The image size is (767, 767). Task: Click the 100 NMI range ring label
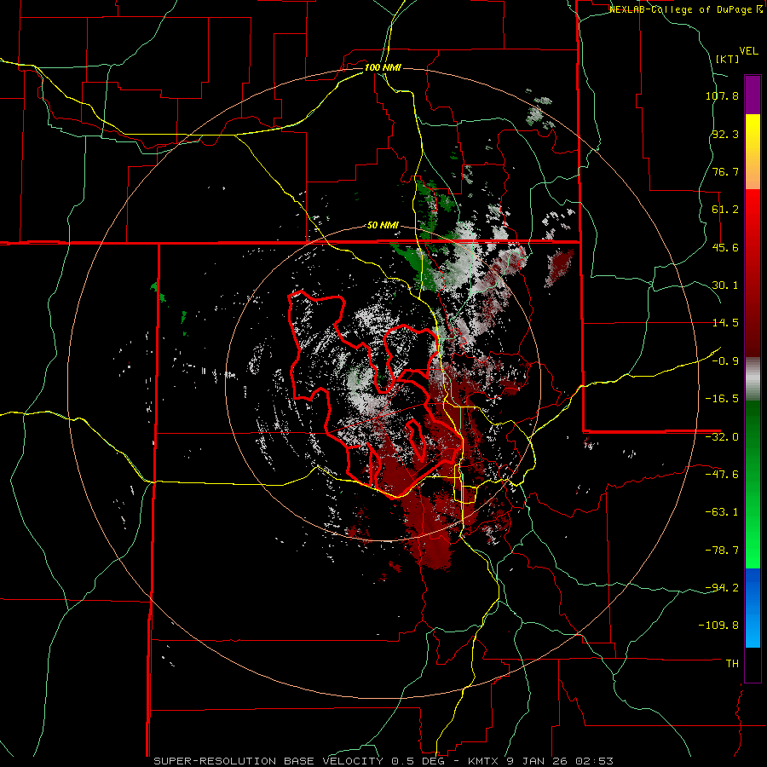(x=383, y=67)
